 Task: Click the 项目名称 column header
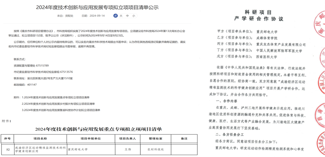pos(40,138)
